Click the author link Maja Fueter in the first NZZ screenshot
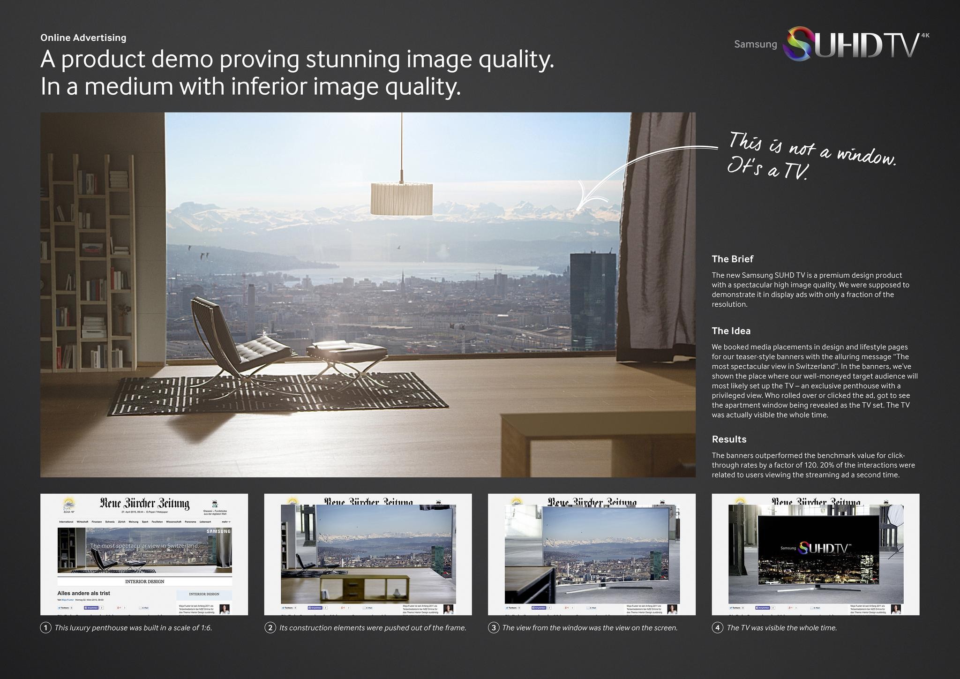 click(x=67, y=600)
